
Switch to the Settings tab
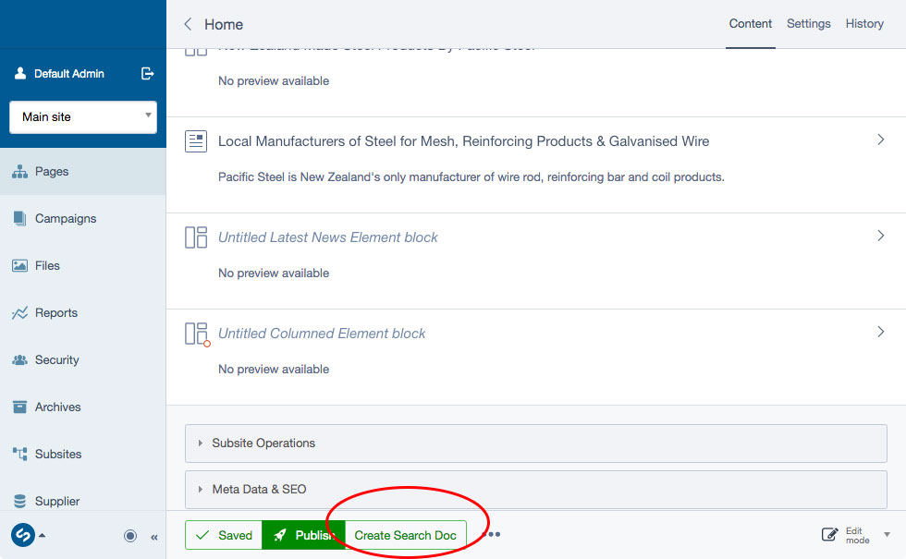coord(808,24)
